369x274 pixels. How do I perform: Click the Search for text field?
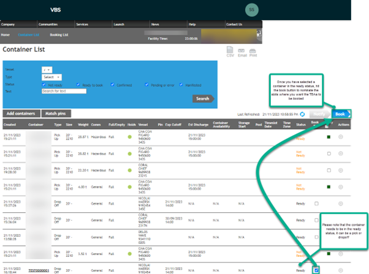pos(64,91)
